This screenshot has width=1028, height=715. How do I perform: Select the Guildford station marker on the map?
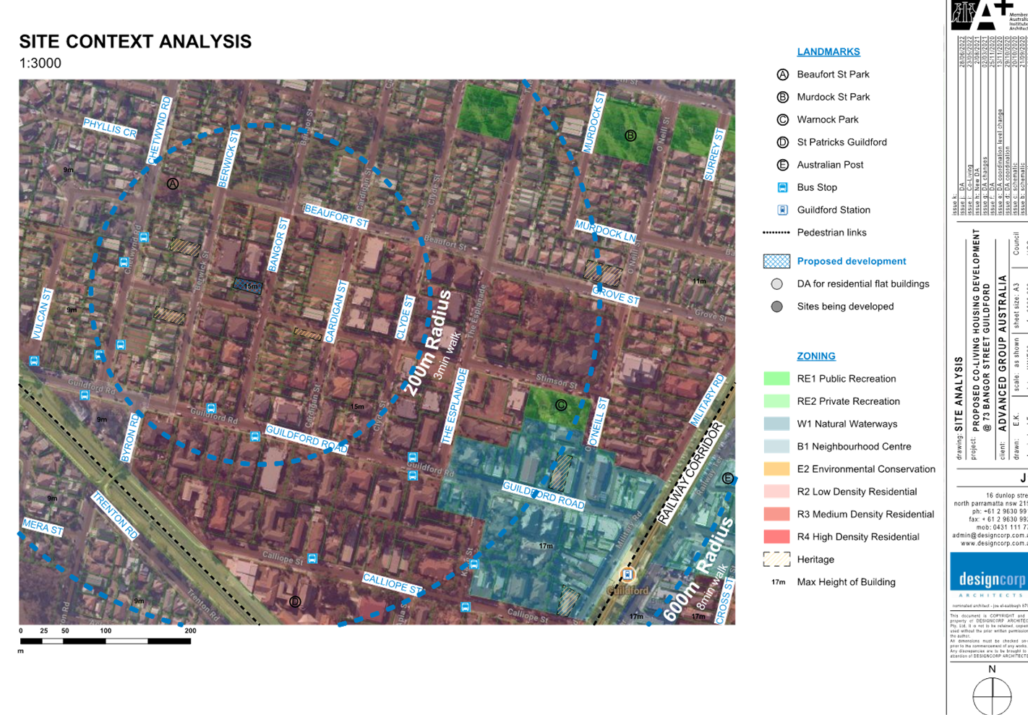click(627, 575)
